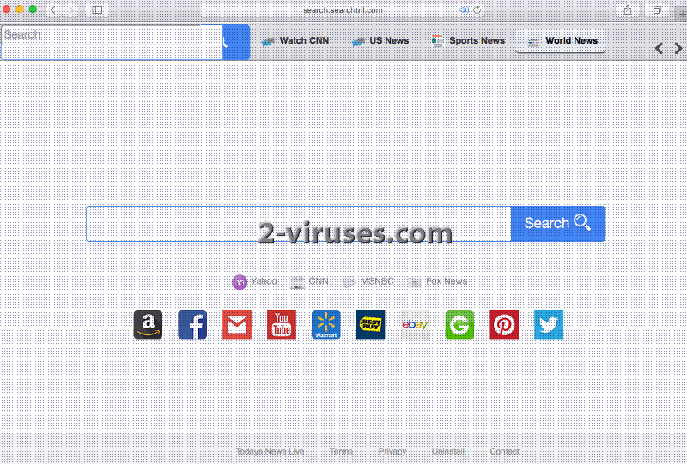Open the YouTube shortcut icon
This screenshot has width=687, height=464.
[282, 325]
